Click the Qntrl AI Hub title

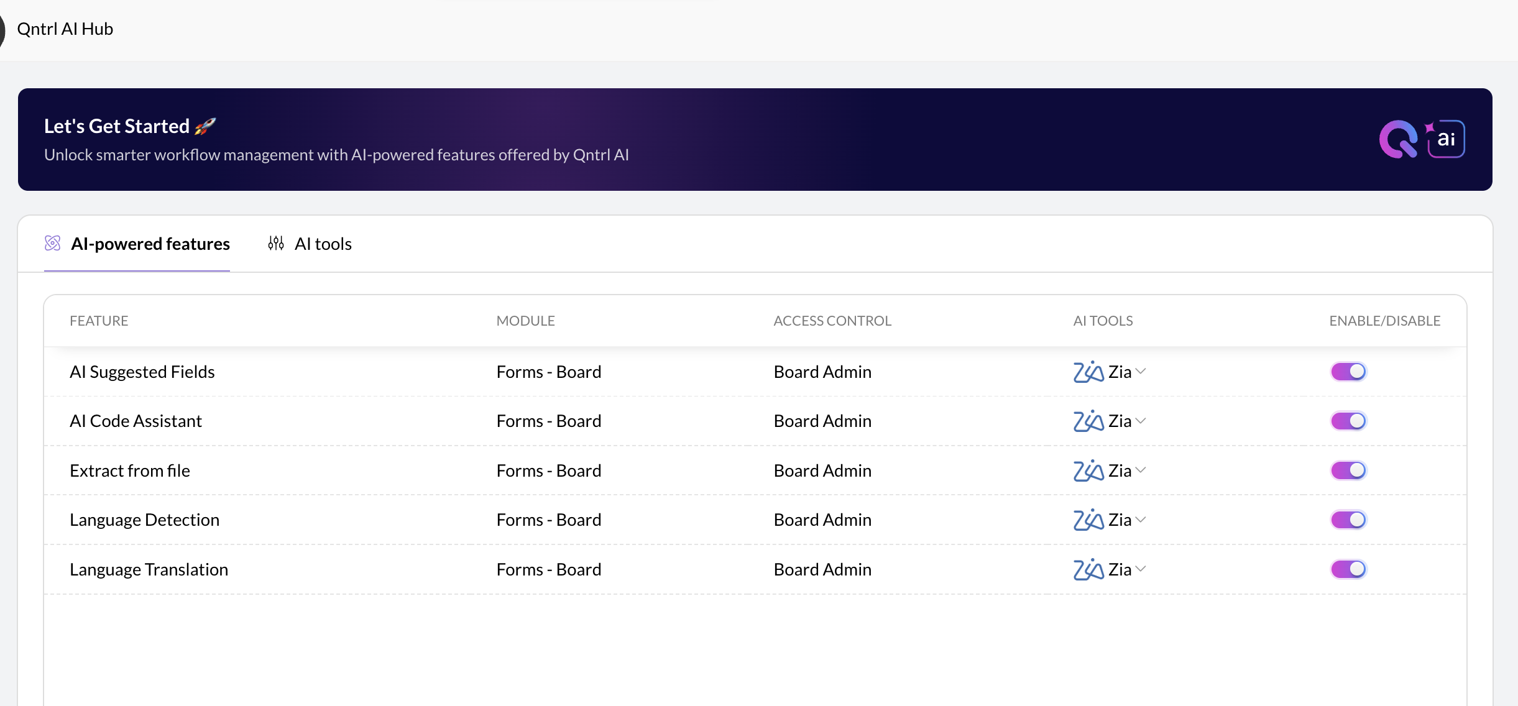[x=65, y=29]
